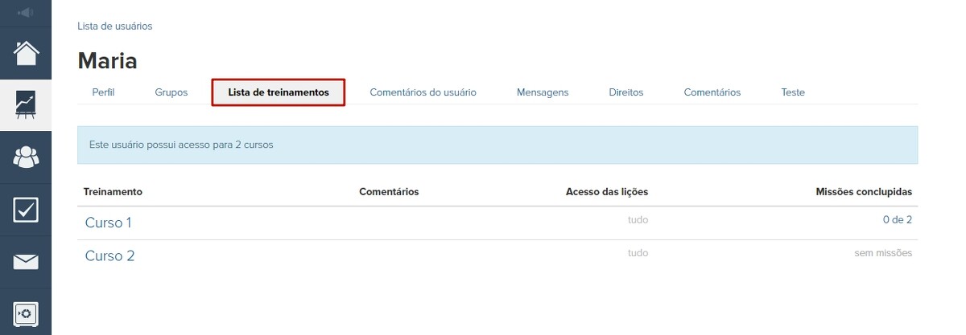
Task: Click the safe vault icon
Action: (x=26, y=313)
